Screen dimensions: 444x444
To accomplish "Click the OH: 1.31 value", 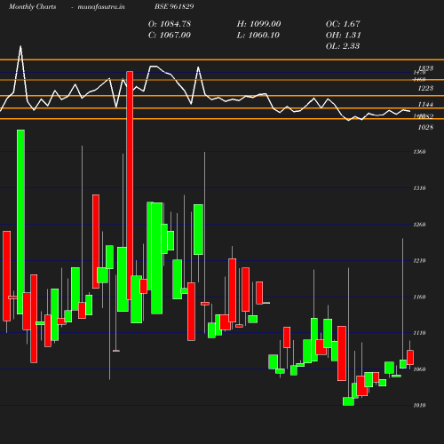I will click(x=344, y=36).
